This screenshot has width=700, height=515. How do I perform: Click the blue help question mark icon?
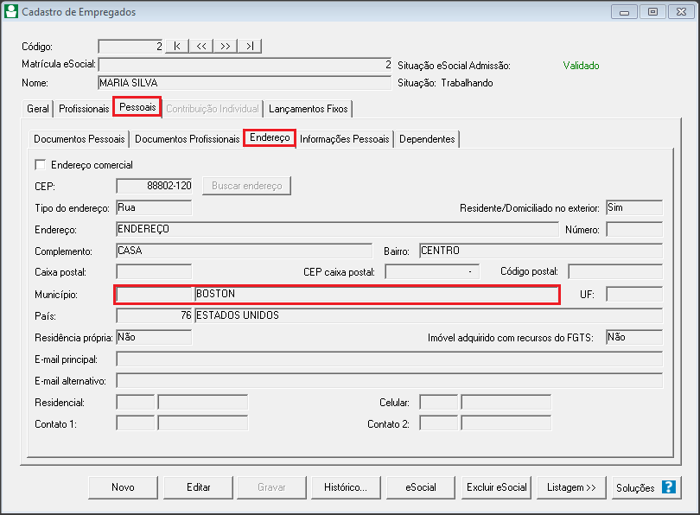(668, 486)
